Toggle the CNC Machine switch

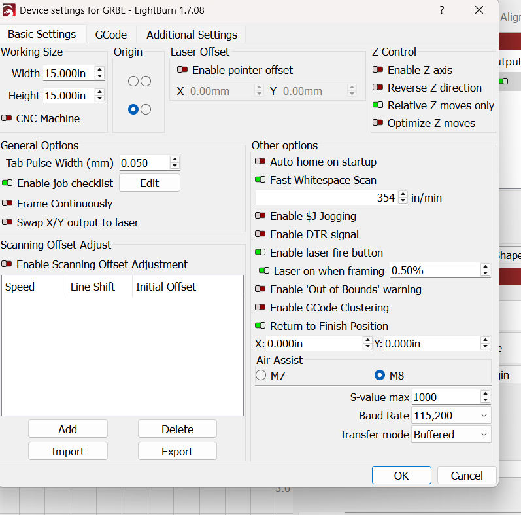coord(7,118)
